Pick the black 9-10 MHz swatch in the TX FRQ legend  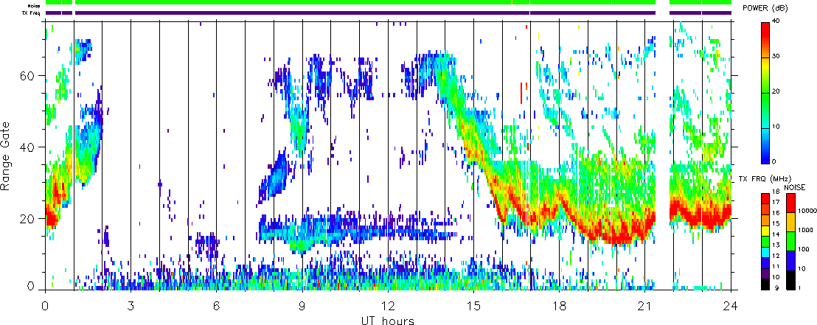765,284
